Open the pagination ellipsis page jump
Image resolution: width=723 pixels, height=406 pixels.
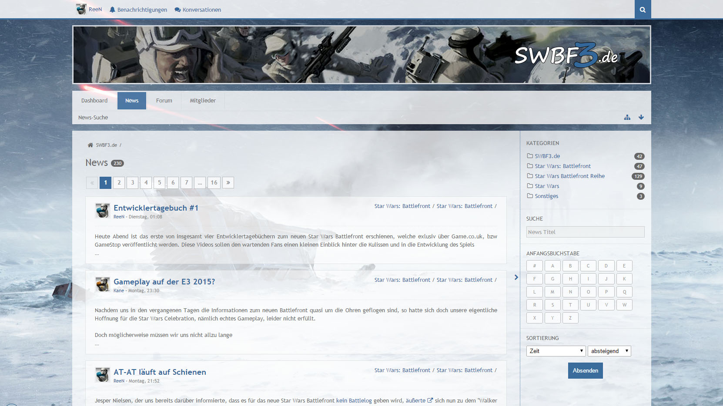click(x=200, y=183)
